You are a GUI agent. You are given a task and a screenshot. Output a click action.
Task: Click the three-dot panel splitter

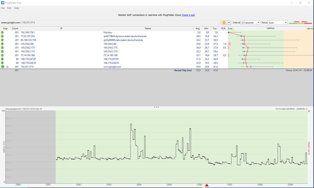157,107
